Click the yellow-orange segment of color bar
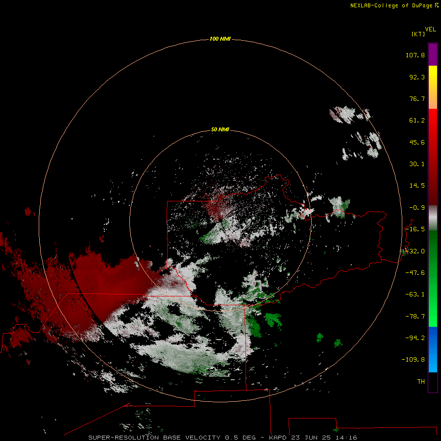The image size is (441, 441). (x=433, y=87)
